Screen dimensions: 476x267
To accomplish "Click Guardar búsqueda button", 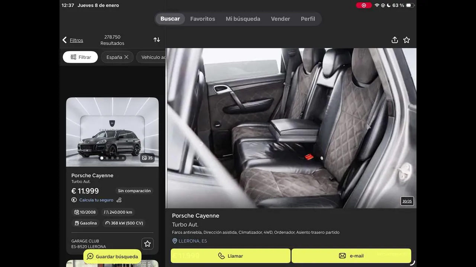I will click(112, 257).
